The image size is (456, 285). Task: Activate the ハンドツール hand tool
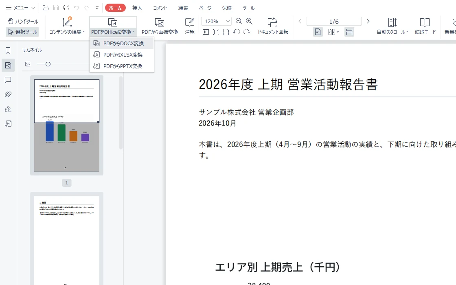point(23,21)
